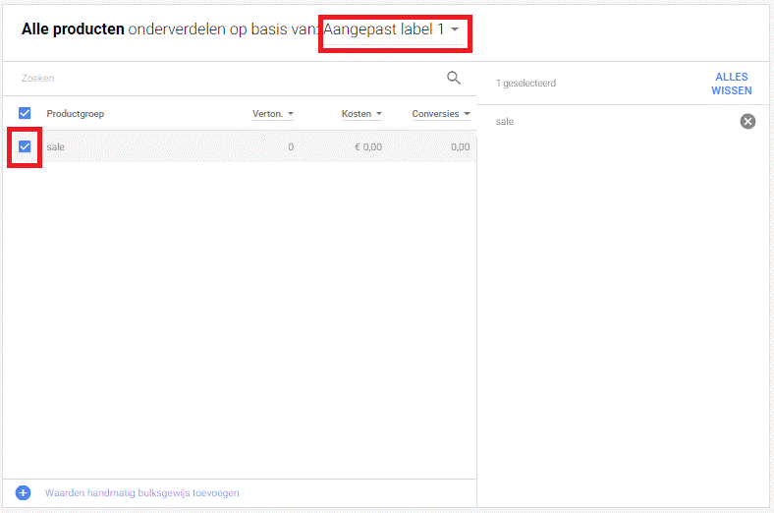Click the magnifier search icon
Image resolution: width=774 pixels, height=513 pixels.
click(x=453, y=78)
